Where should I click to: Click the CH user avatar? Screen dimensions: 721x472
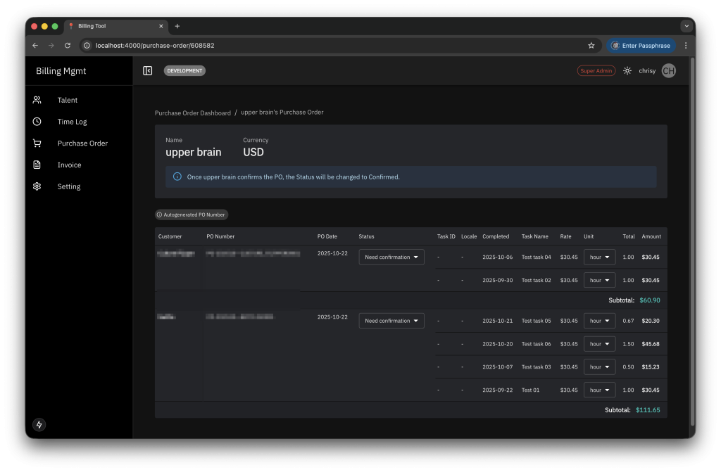tap(668, 71)
